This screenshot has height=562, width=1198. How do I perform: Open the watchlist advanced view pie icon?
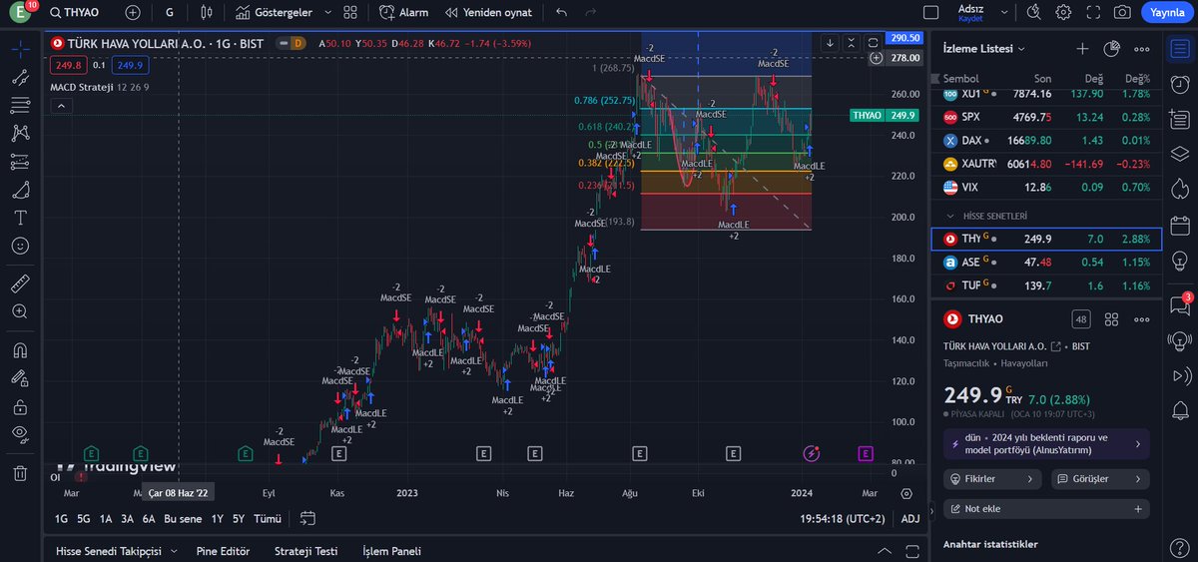click(x=1112, y=49)
